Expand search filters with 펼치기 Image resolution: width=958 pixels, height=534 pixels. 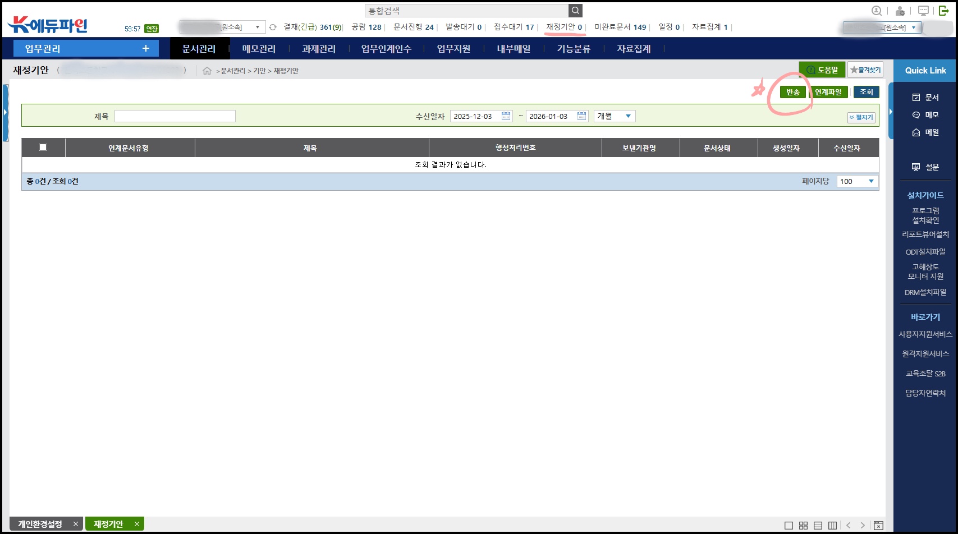coord(861,117)
